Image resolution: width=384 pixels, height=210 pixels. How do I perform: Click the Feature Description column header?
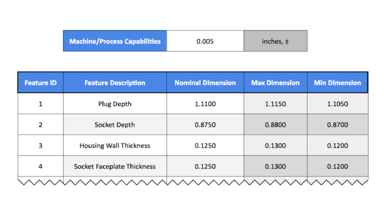(x=115, y=83)
